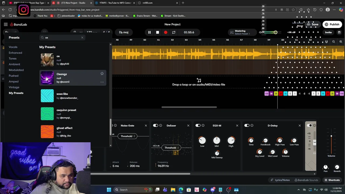Toggle loop cycle mode

pos(174,32)
